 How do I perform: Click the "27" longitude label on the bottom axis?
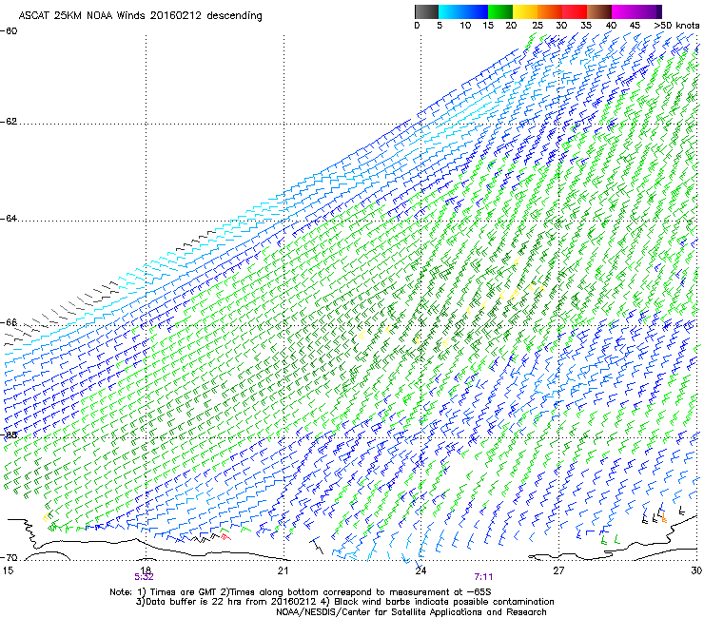[x=558, y=570]
